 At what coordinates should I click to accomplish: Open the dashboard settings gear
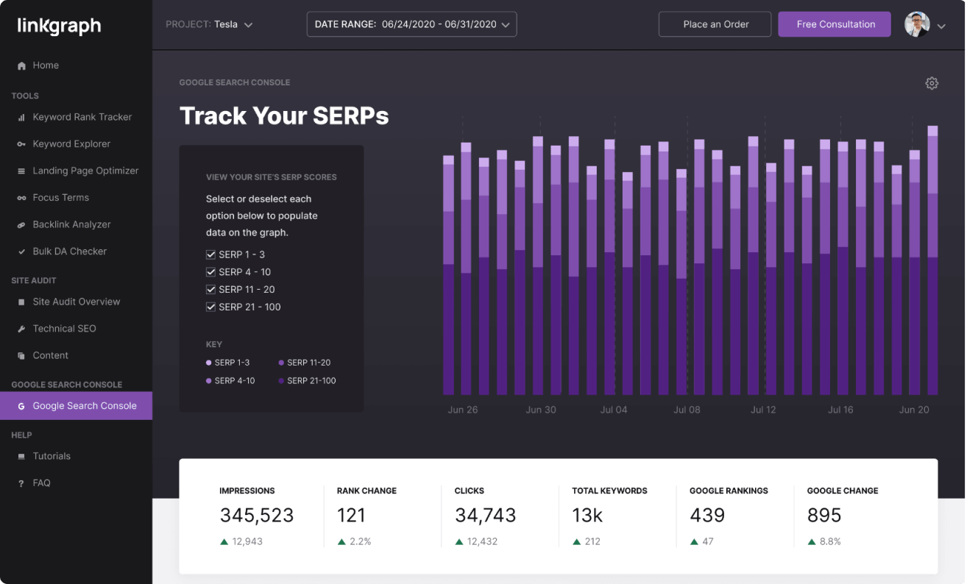(932, 83)
